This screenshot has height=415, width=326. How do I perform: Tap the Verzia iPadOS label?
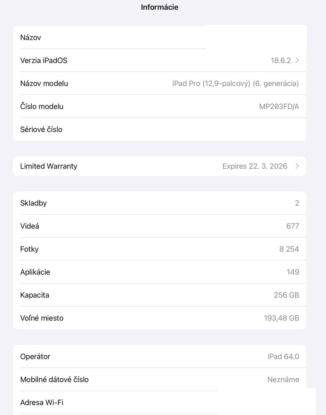click(x=44, y=60)
